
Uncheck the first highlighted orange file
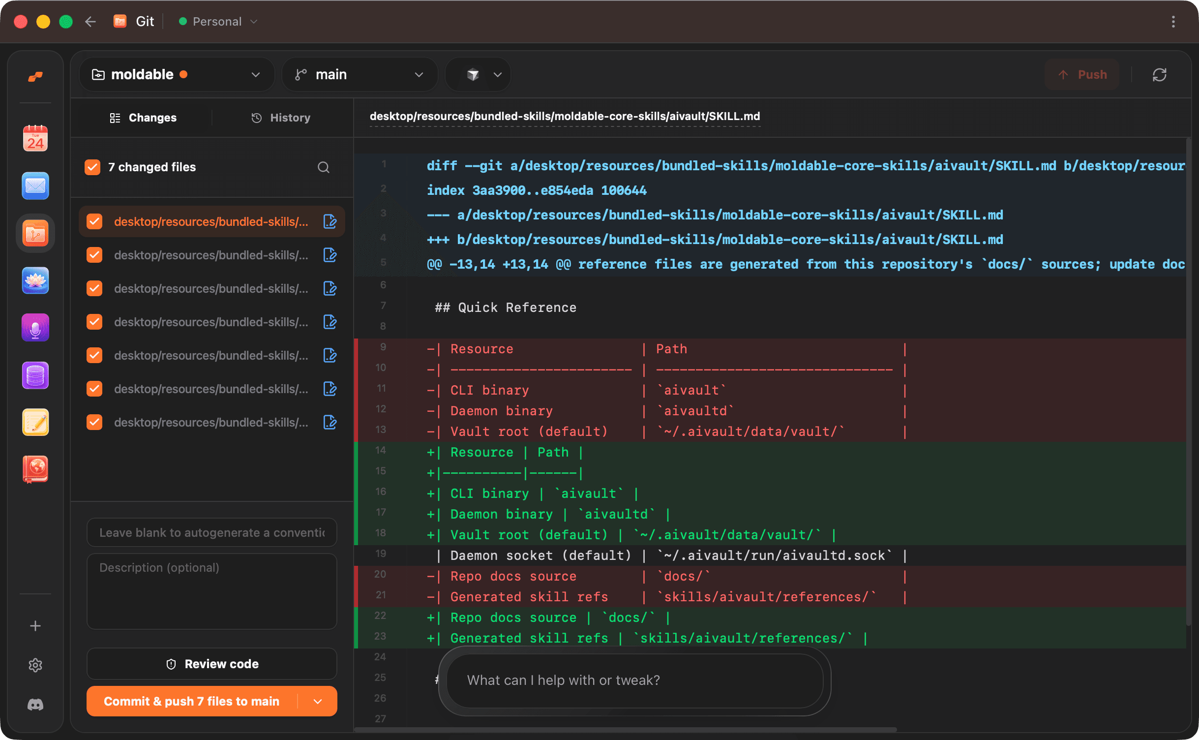pos(94,221)
